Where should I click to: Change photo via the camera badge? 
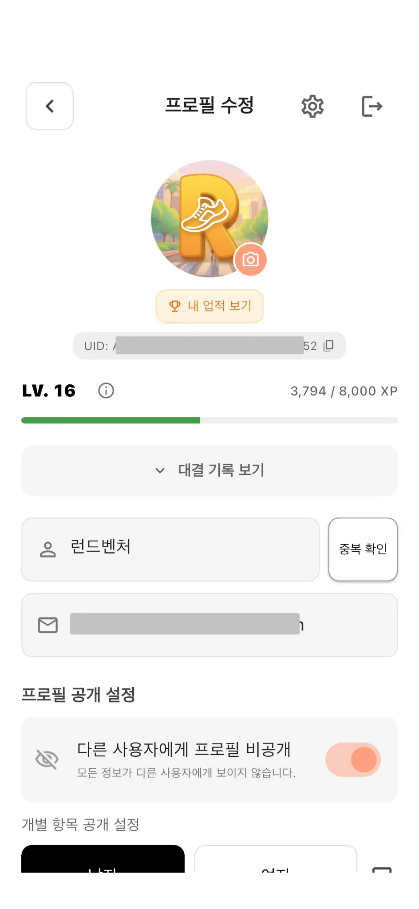point(250,260)
